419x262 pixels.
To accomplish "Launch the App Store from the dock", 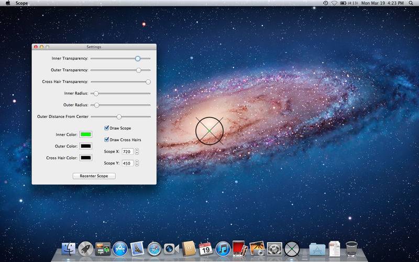I will pyautogui.click(x=120, y=249).
